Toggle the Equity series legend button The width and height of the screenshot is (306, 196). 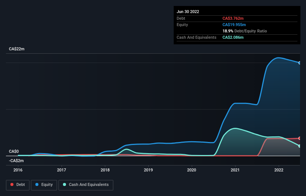[x=44, y=185]
